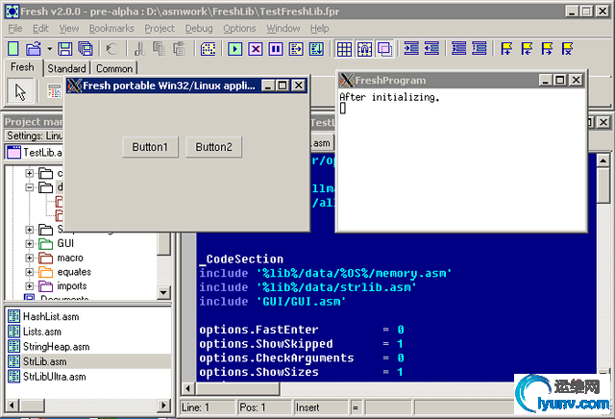Go to previous bookmark with the left-arrow flag icon
This screenshot has width=615, height=419.
[x=527, y=49]
